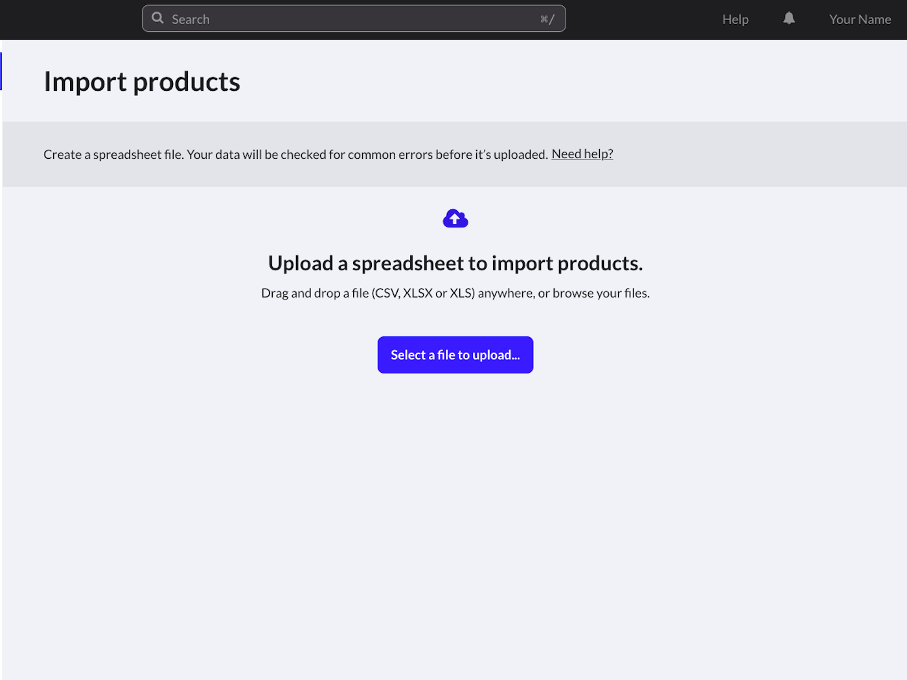
Task: Click the Create a spreadsheet file description
Action: tap(295, 154)
